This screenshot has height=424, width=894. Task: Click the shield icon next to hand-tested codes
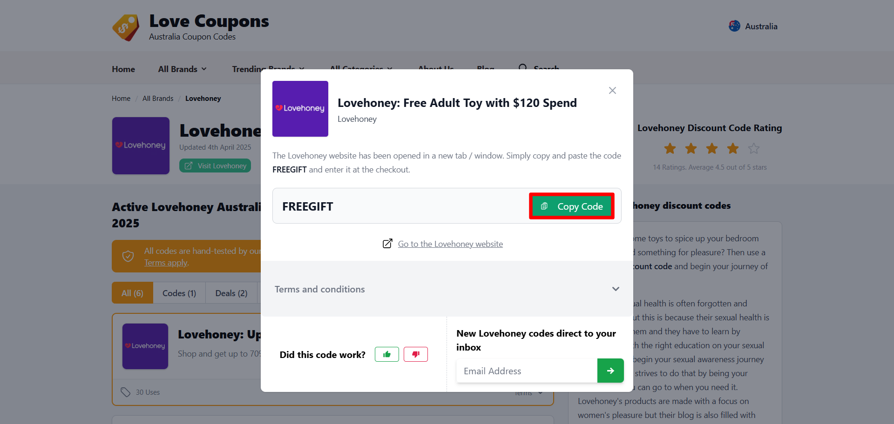128,256
